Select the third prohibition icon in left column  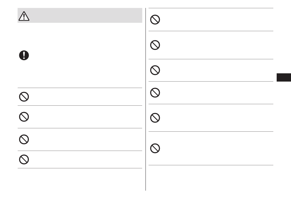point(24,139)
